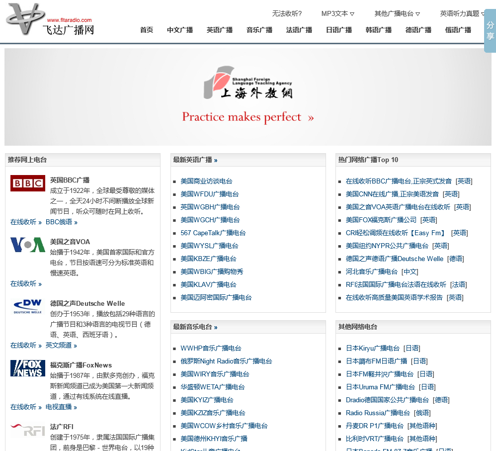Screen dimensions: 496x451
Task: Open the 无法收听? help link
Action: click(x=287, y=13)
